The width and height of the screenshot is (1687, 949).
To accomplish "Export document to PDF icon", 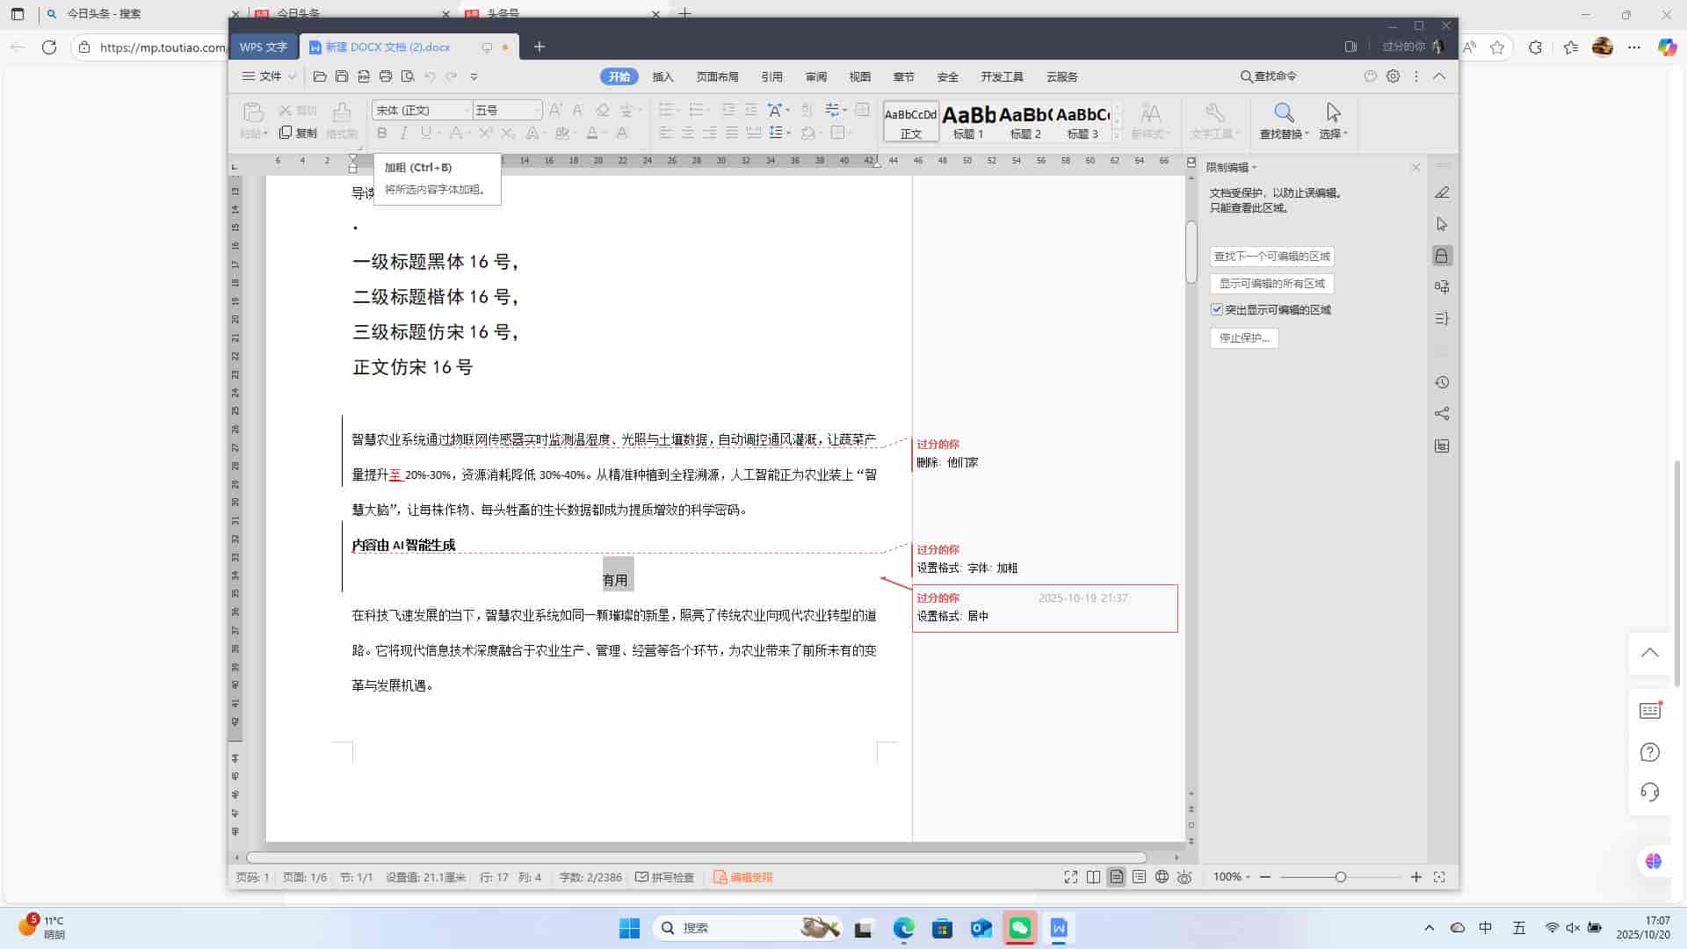I will click(364, 76).
